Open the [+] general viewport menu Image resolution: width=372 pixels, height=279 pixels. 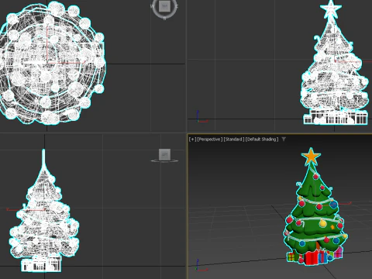pyautogui.click(x=192, y=139)
